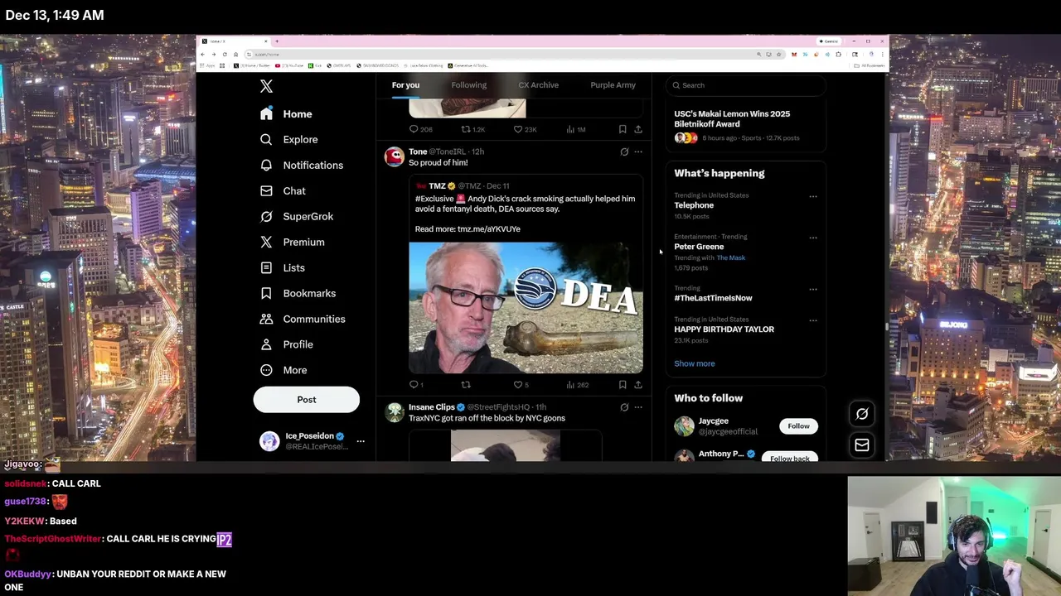Open Telephone trending topic
Image resolution: width=1061 pixels, height=596 pixels.
pos(694,205)
